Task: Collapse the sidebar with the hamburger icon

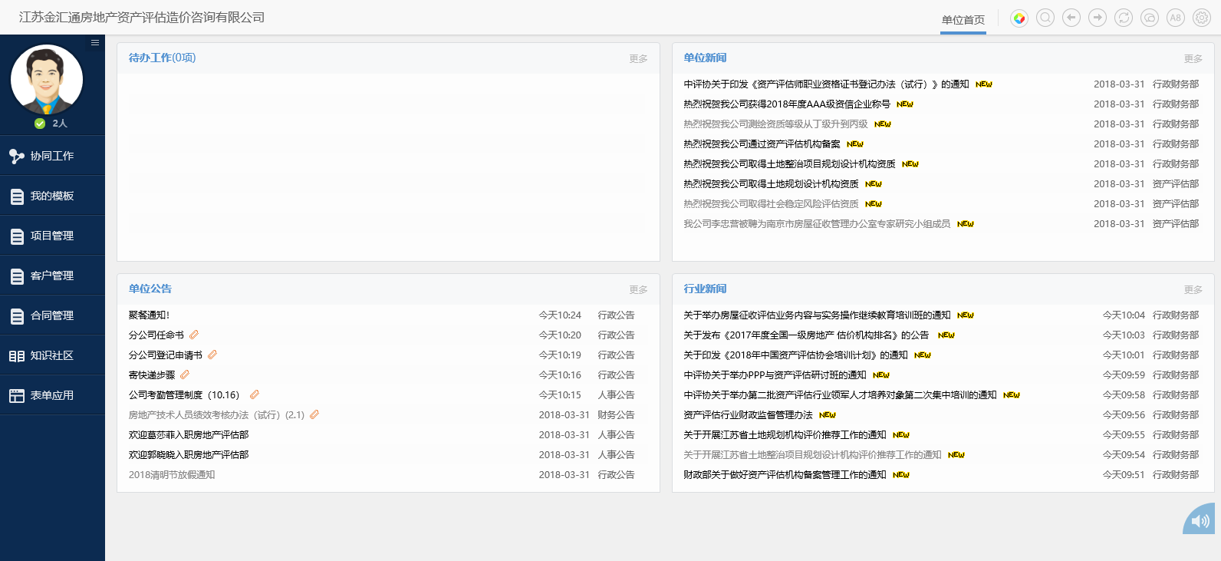Action: click(95, 43)
